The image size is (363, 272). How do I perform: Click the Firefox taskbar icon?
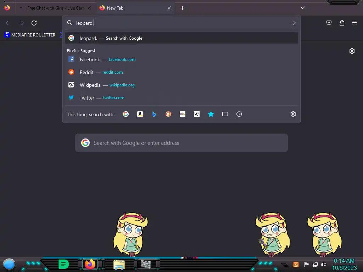pyautogui.click(x=90, y=264)
